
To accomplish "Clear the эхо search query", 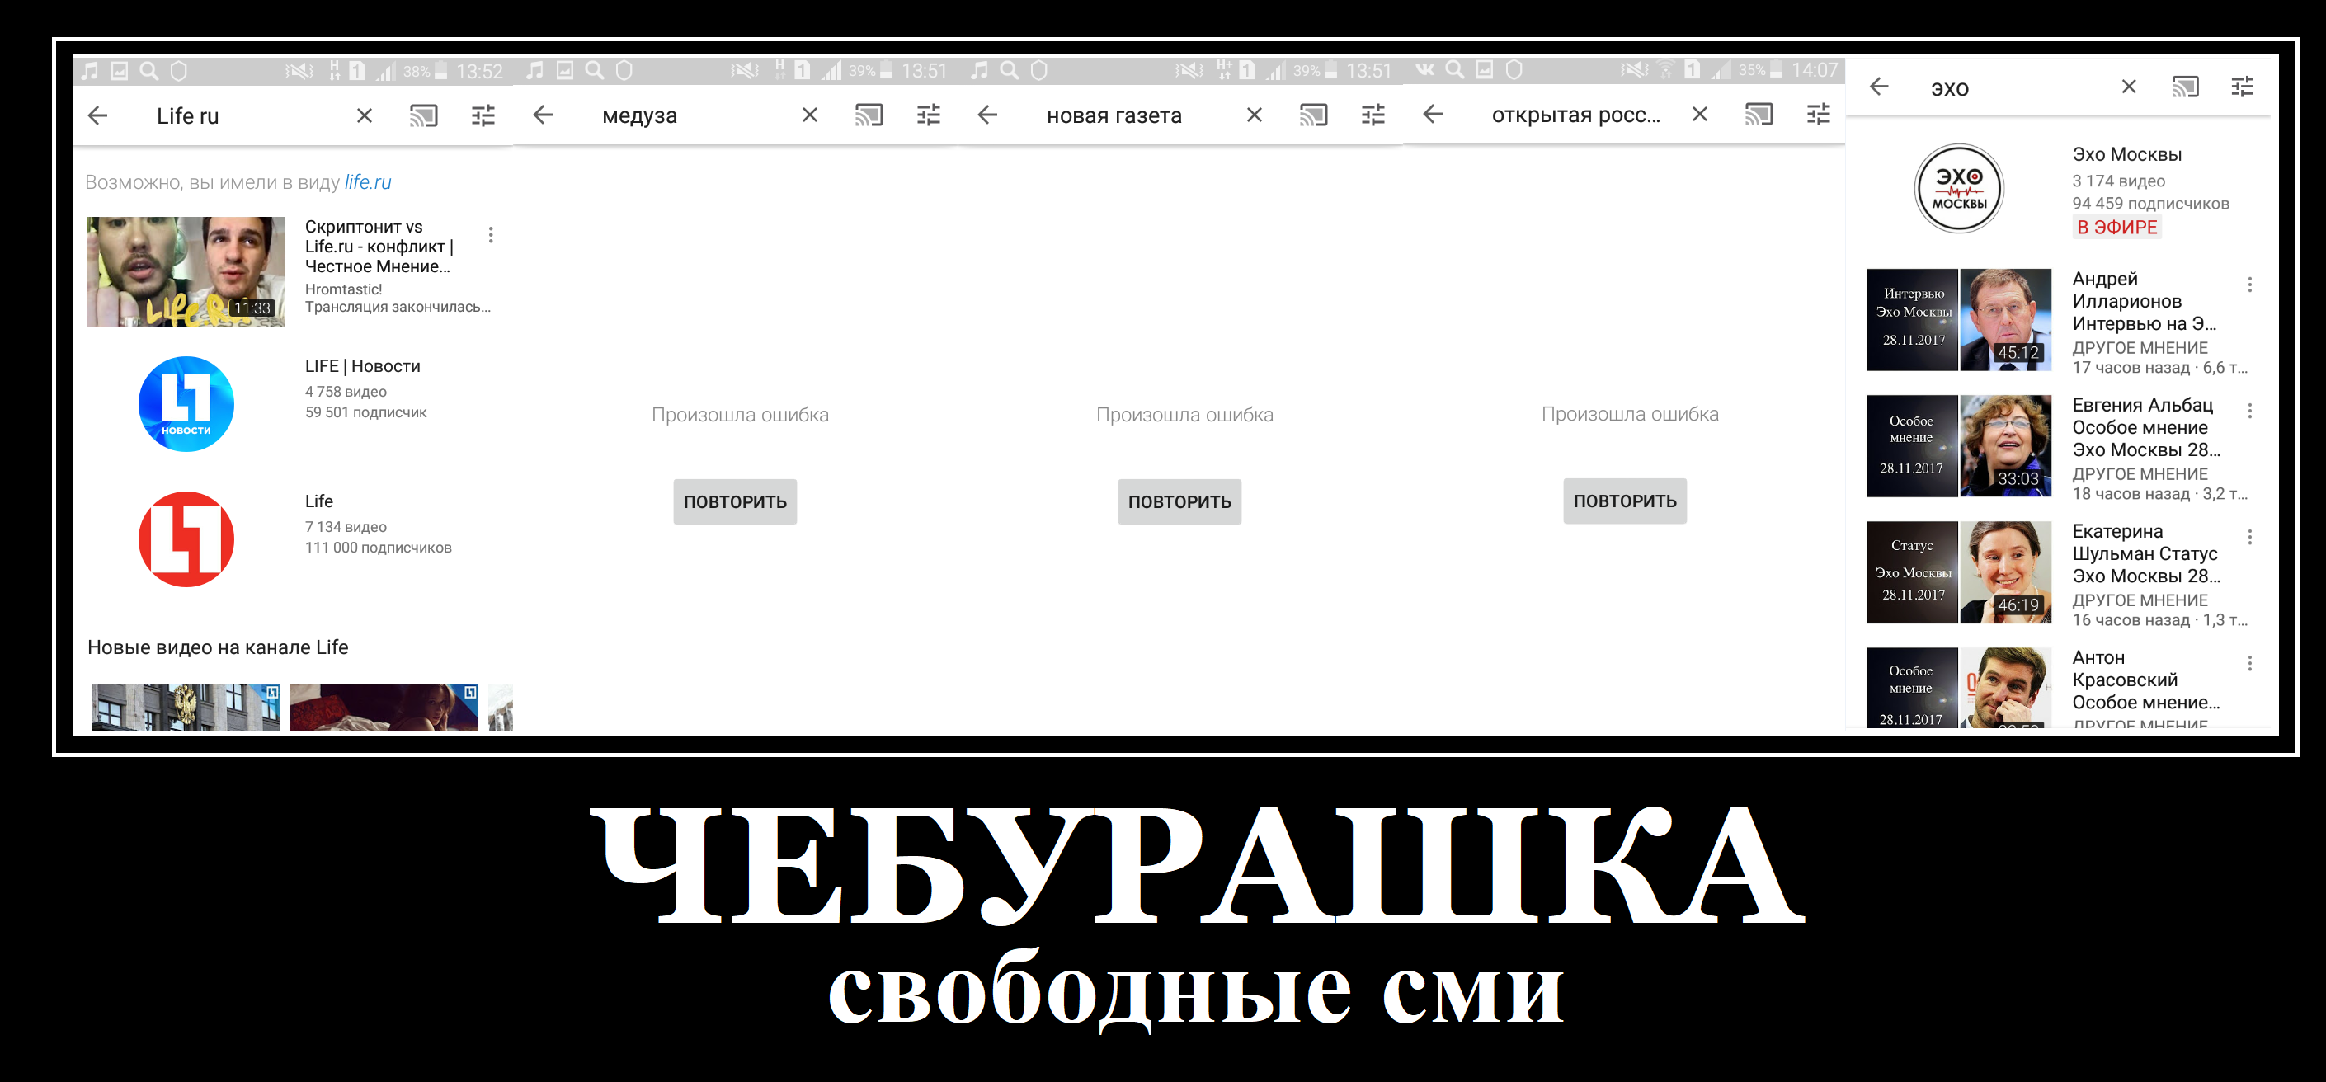I will click(2129, 87).
